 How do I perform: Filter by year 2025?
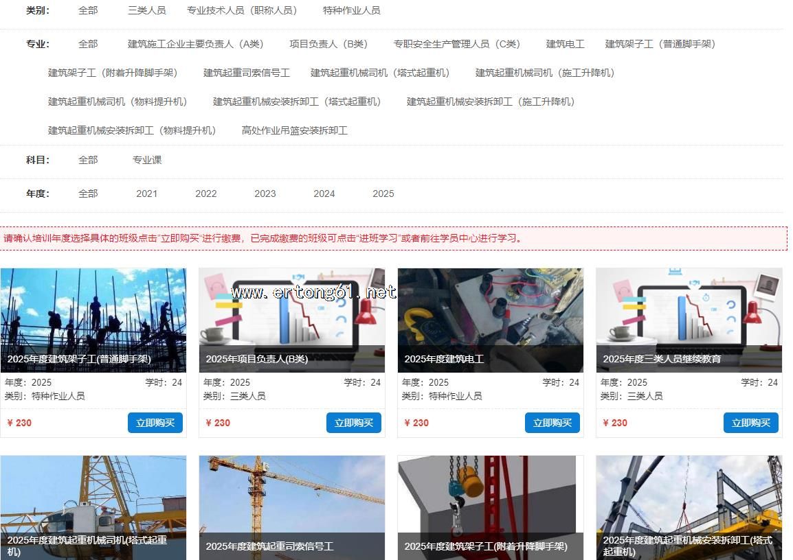click(383, 194)
